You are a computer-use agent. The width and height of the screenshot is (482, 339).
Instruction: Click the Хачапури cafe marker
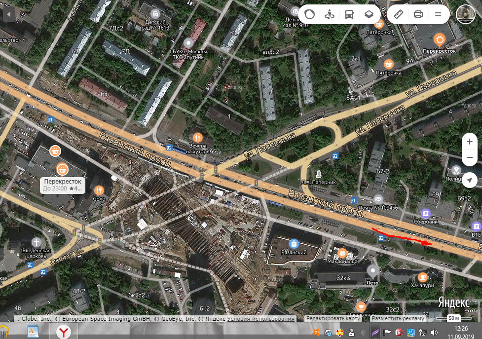423,277
